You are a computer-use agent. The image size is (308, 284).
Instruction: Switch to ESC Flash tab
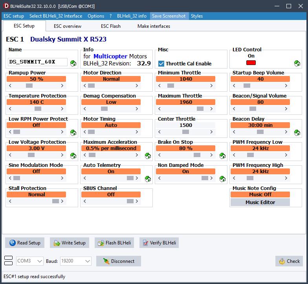click(x=111, y=26)
